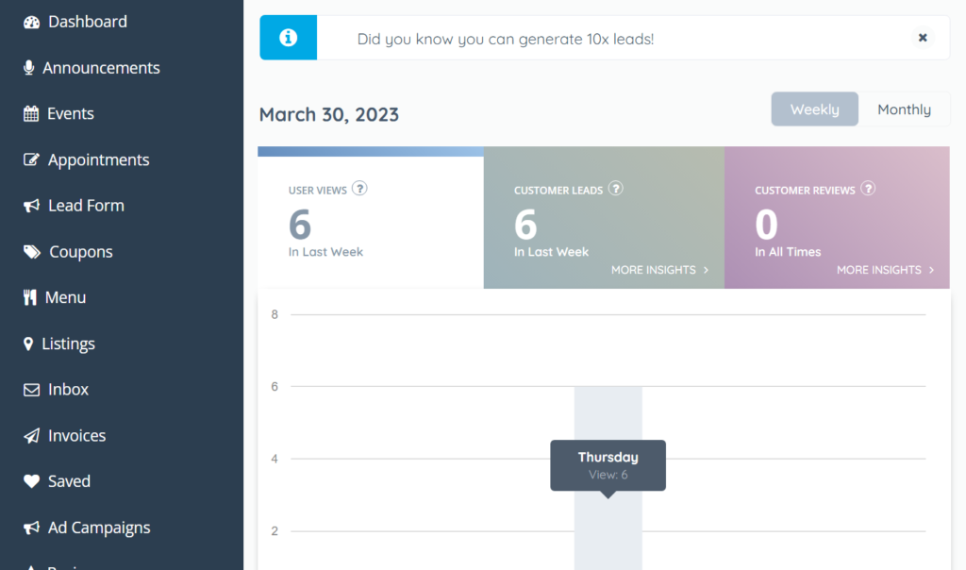Click the Dashboard gauge icon in sidebar
This screenshot has height=570, width=966.
[32, 22]
